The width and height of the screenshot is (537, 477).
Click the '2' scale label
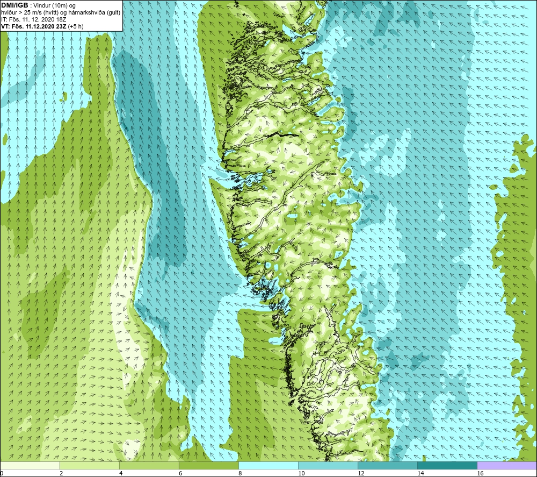tap(61, 474)
